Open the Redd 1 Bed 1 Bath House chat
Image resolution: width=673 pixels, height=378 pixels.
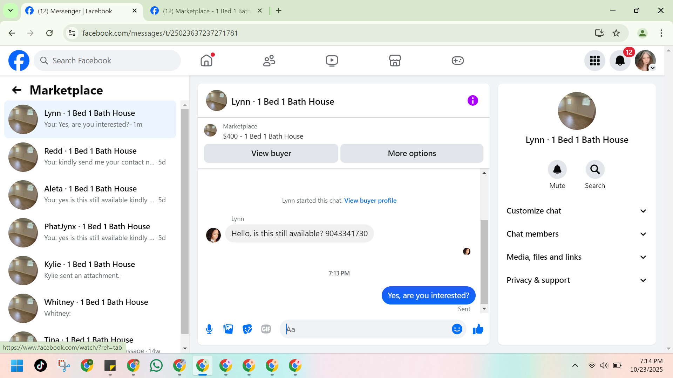click(x=90, y=156)
